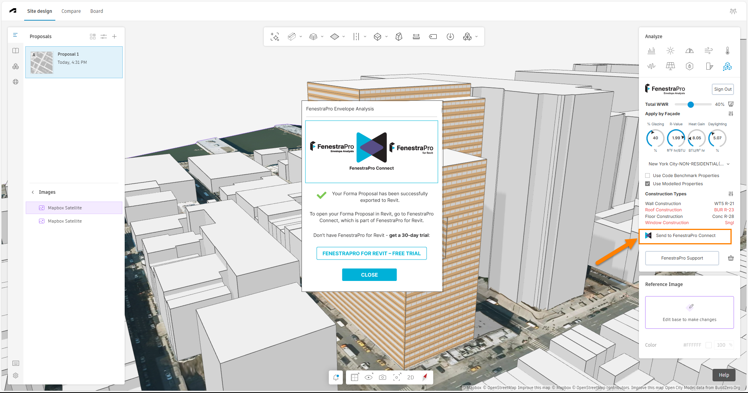Adjust the Total WWR slider
Screen dimensions: 748x393
point(691,104)
